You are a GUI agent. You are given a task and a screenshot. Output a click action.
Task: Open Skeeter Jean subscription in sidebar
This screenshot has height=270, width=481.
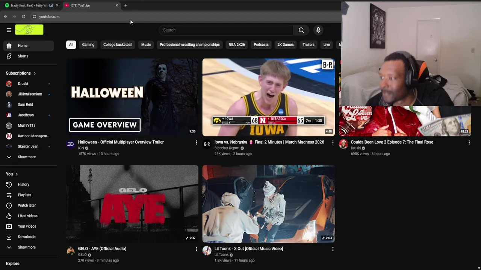coord(29,147)
